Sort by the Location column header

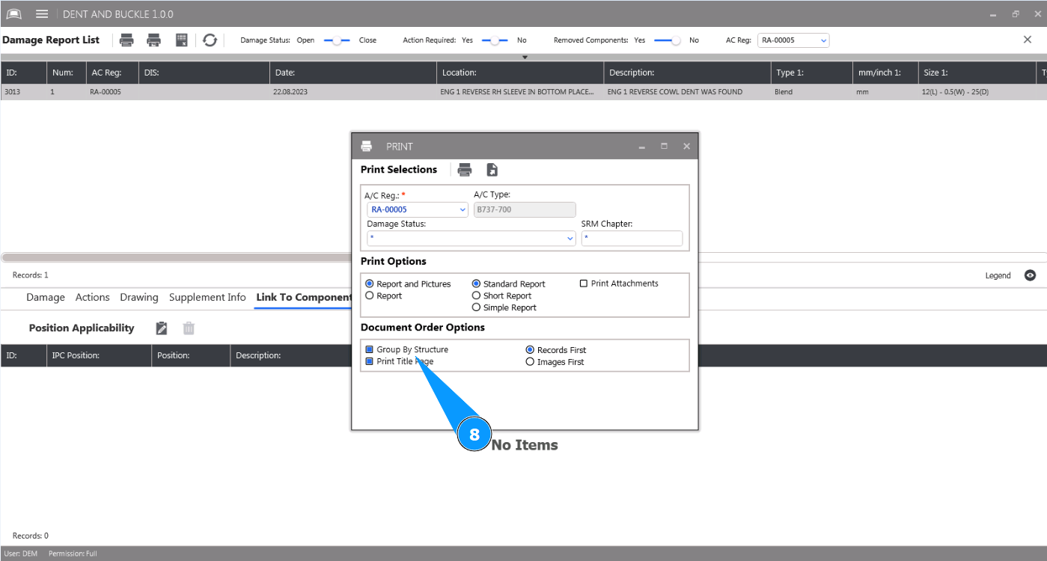520,73
